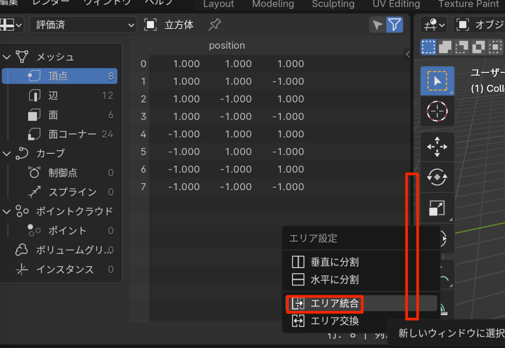
Task: Select the Move tool in viewport toolbar
Action: point(437,147)
